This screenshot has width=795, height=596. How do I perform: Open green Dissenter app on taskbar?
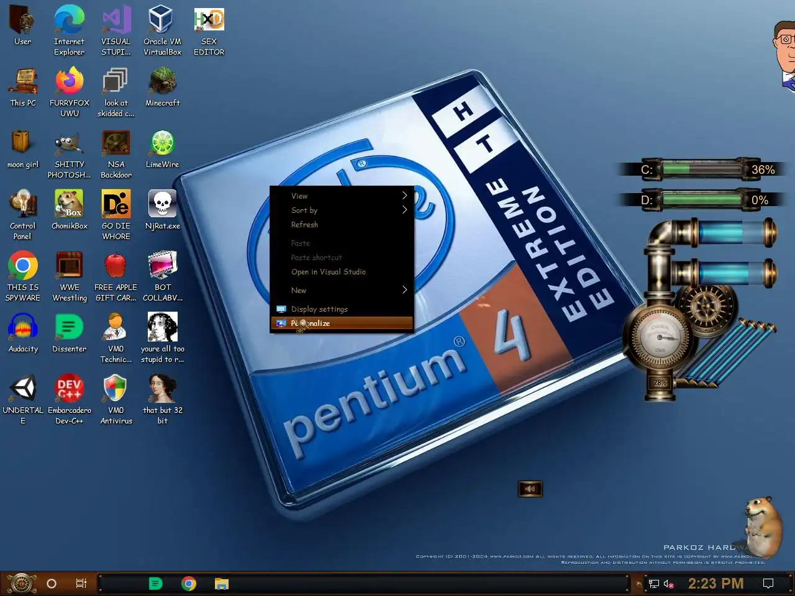tap(156, 584)
